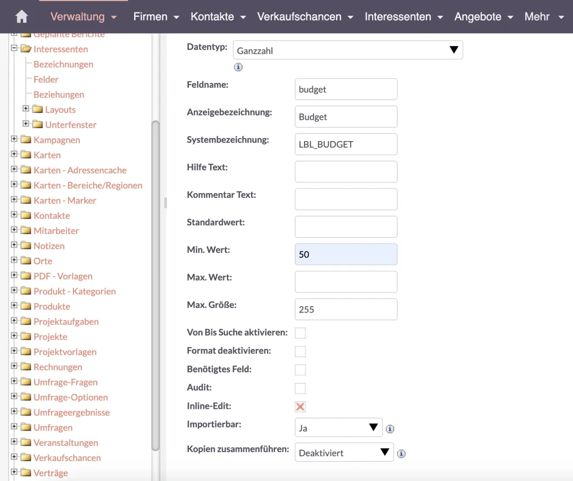573x481 pixels.
Task: Open the Verwaltung menu
Action: point(83,17)
